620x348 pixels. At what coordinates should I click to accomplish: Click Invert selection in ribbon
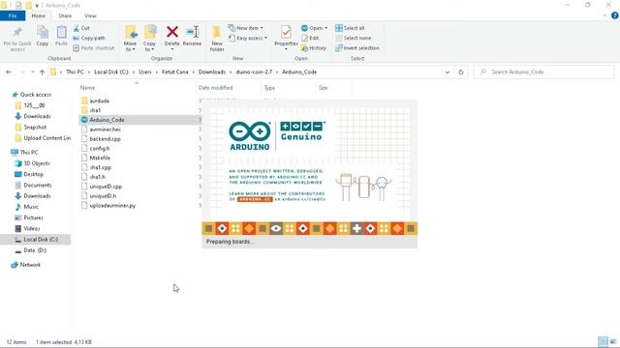[357, 48]
